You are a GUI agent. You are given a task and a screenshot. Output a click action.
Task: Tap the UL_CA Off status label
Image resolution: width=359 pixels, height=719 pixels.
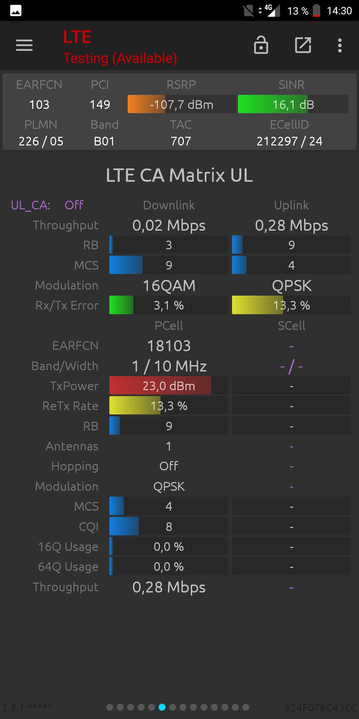pos(47,205)
